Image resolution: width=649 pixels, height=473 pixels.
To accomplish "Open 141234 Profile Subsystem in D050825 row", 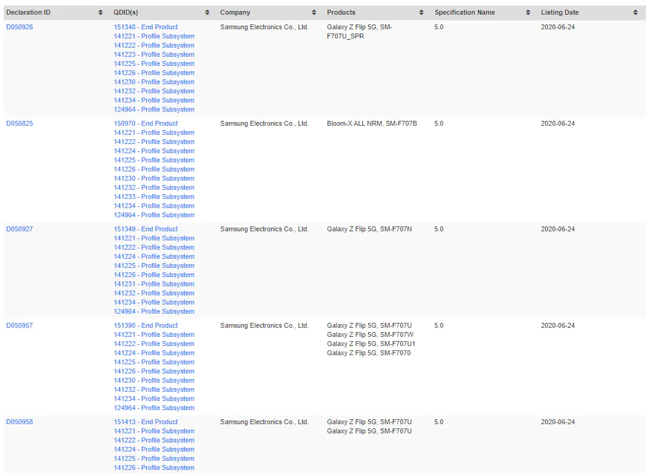I will (154, 206).
